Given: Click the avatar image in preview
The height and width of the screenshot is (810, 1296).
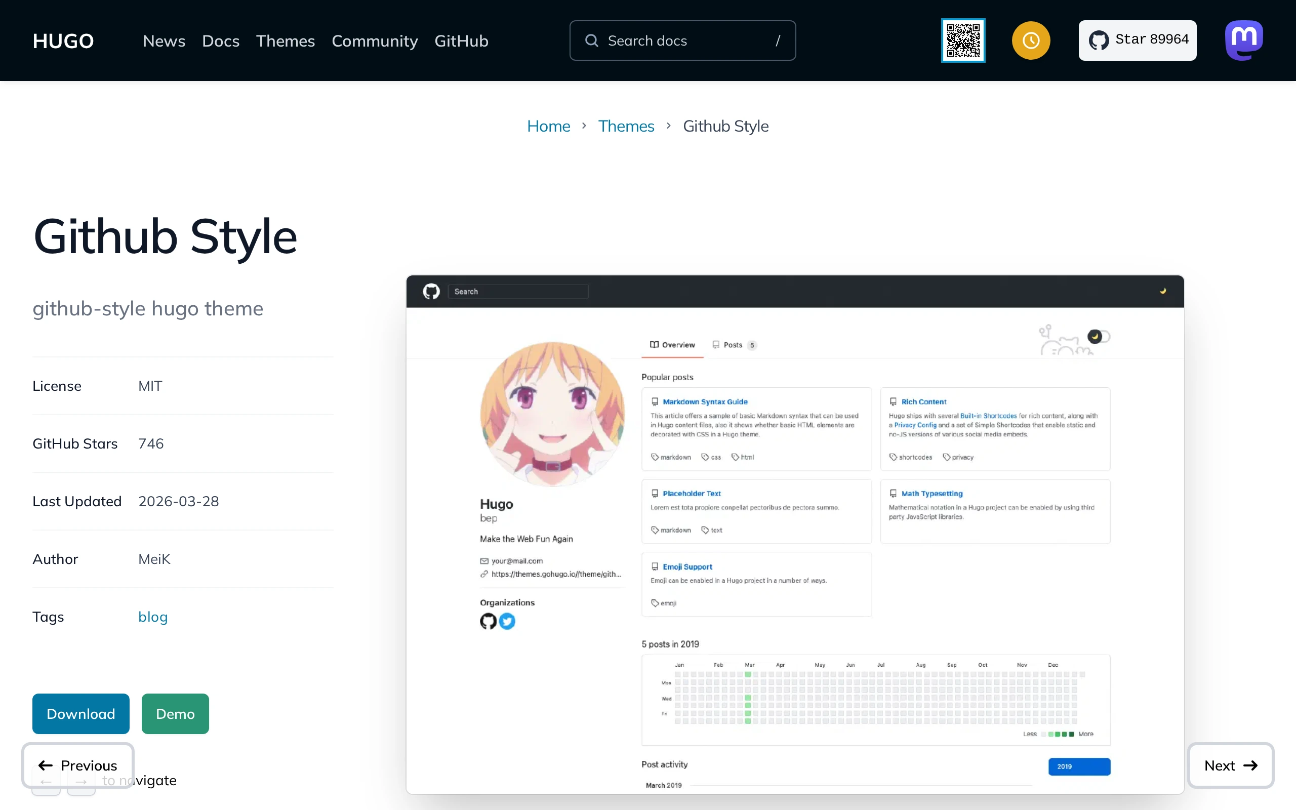Looking at the screenshot, I should coord(552,414).
